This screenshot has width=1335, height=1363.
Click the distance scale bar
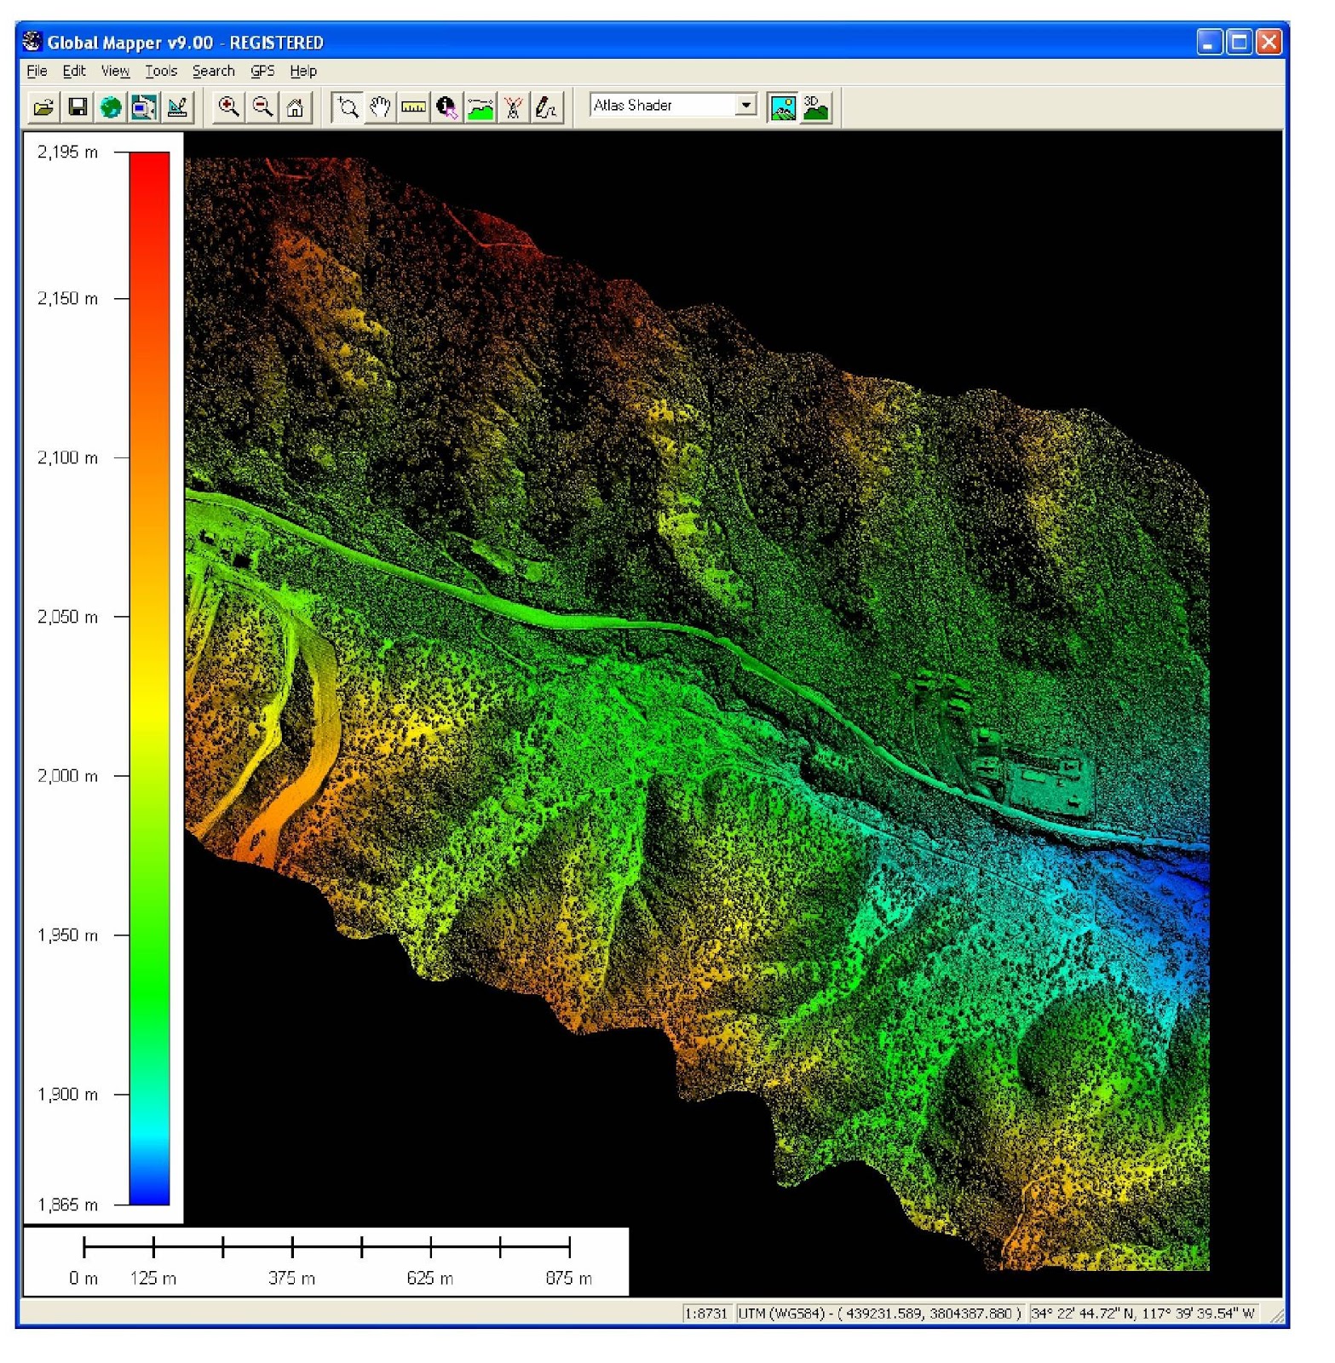(x=327, y=1247)
